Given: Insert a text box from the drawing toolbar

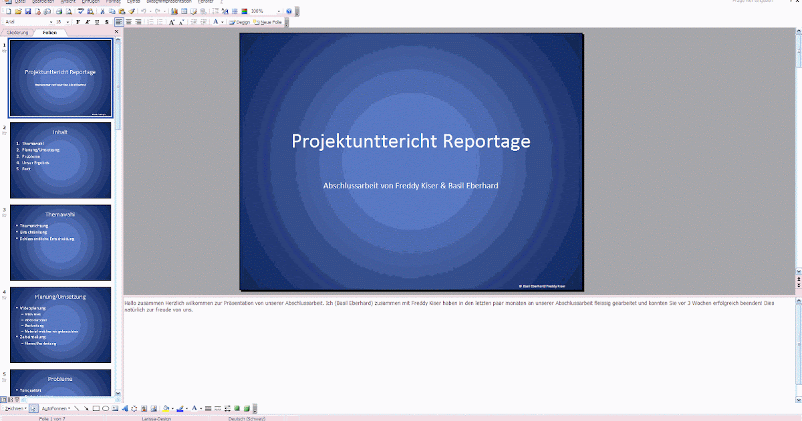Looking at the screenshot, I should click(115, 408).
